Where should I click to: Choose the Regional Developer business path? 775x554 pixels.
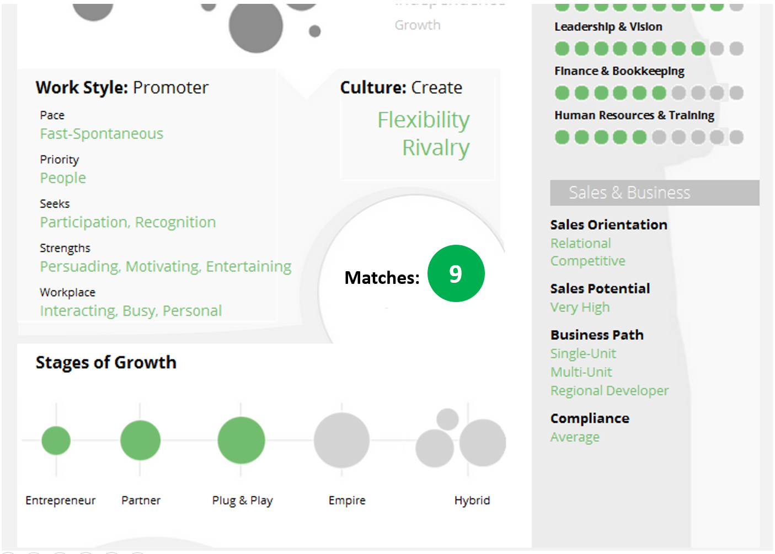[609, 391]
